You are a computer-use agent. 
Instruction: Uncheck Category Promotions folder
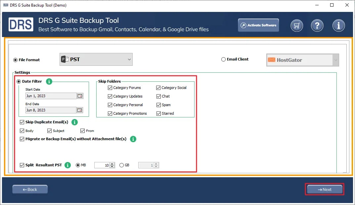110,114
